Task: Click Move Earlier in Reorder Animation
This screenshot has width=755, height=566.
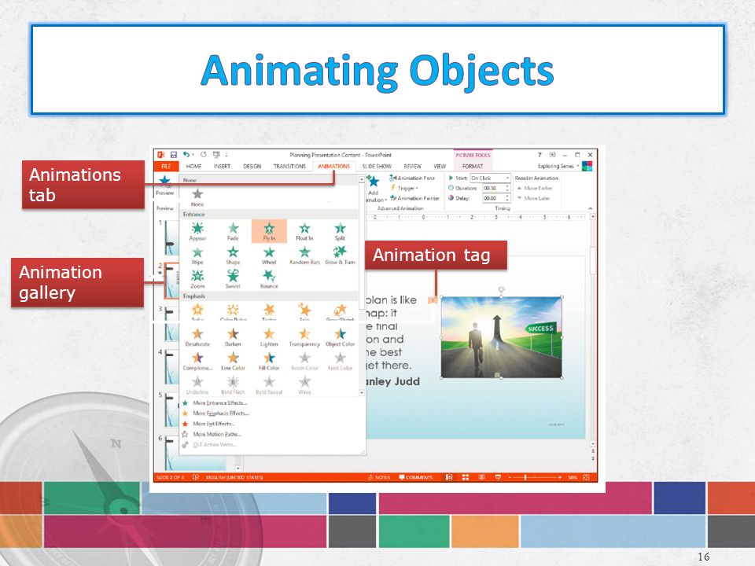Action: [535, 188]
